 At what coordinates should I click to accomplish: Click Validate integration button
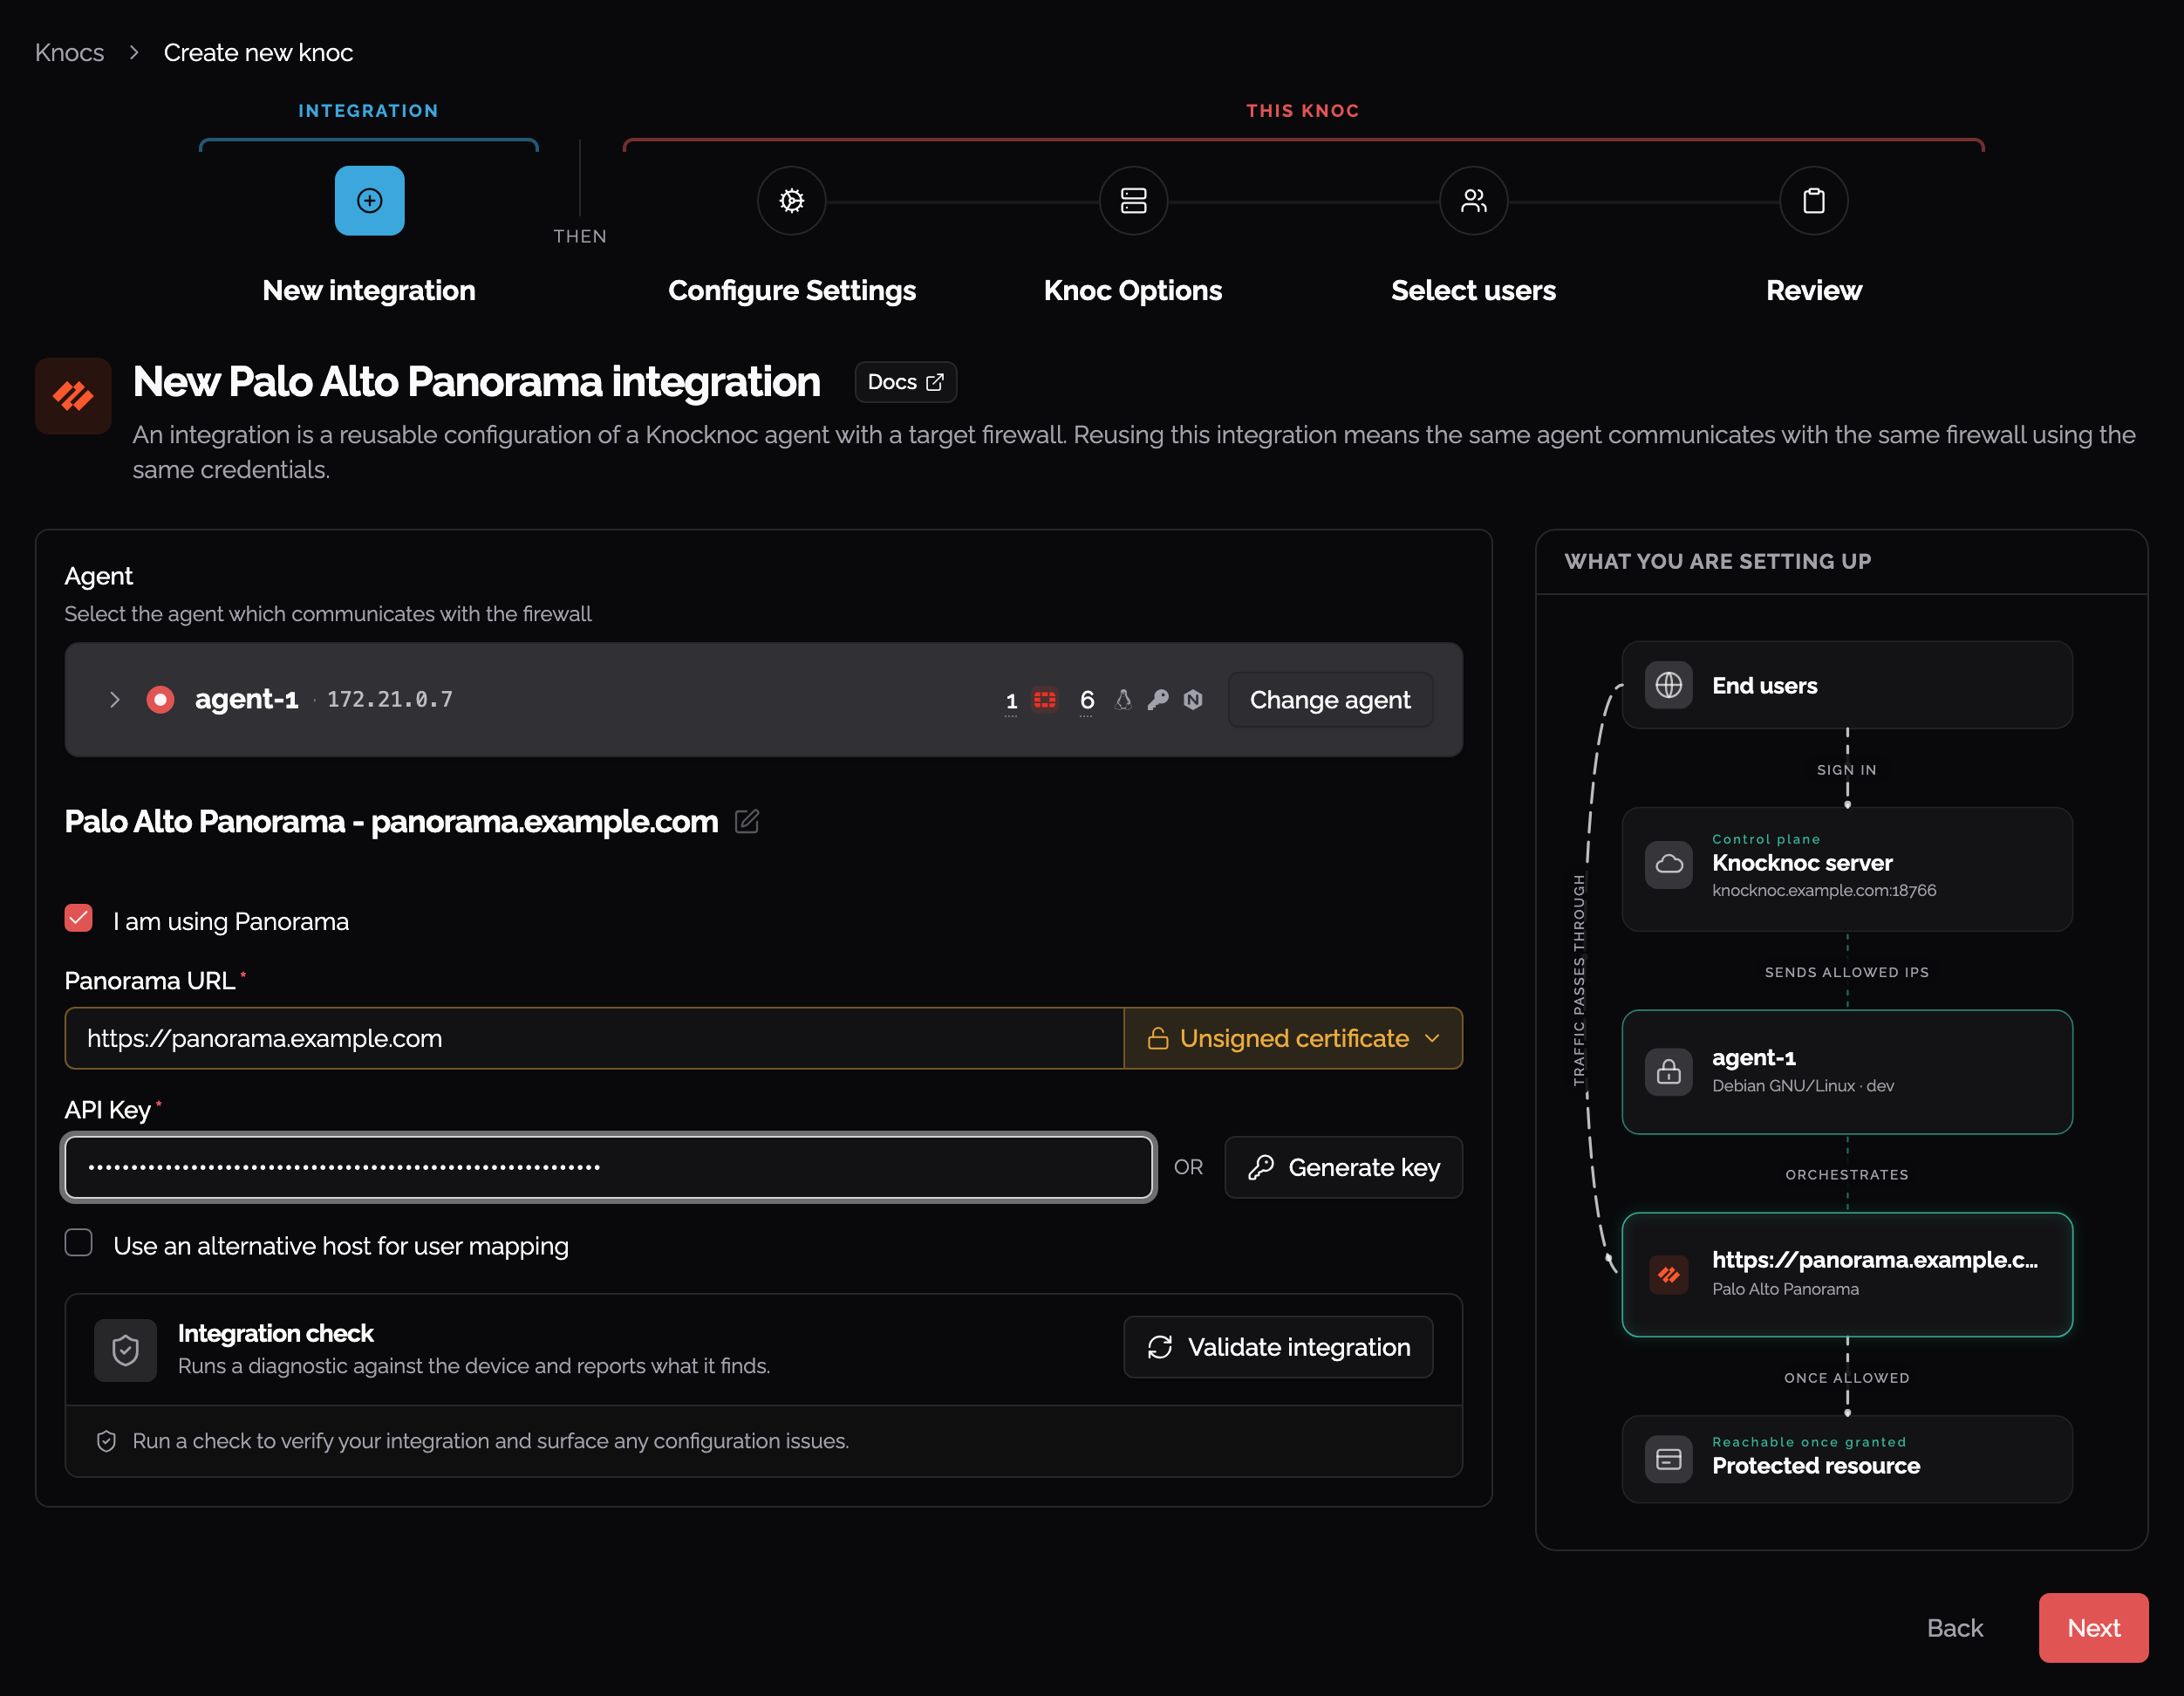[x=1278, y=1347]
